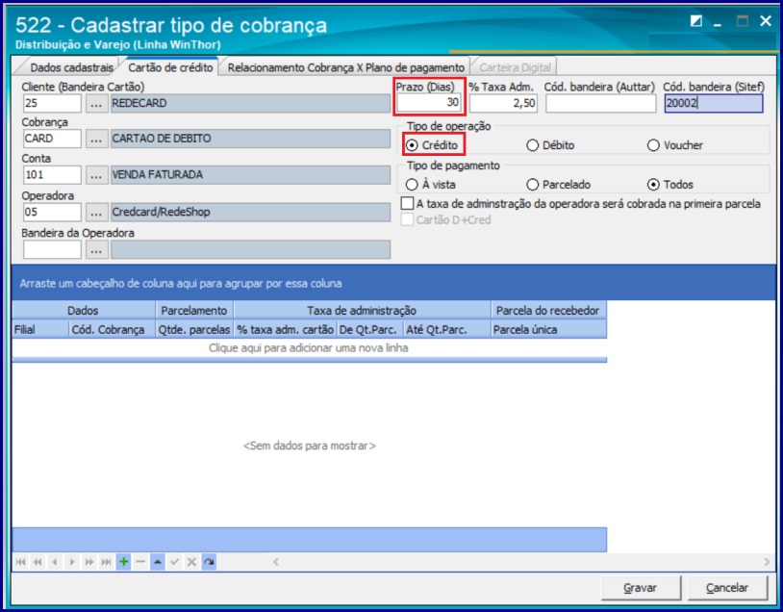Image resolution: width=783 pixels, height=612 pixels.
Task: Click Dados band header in grid
Action: 84,311
